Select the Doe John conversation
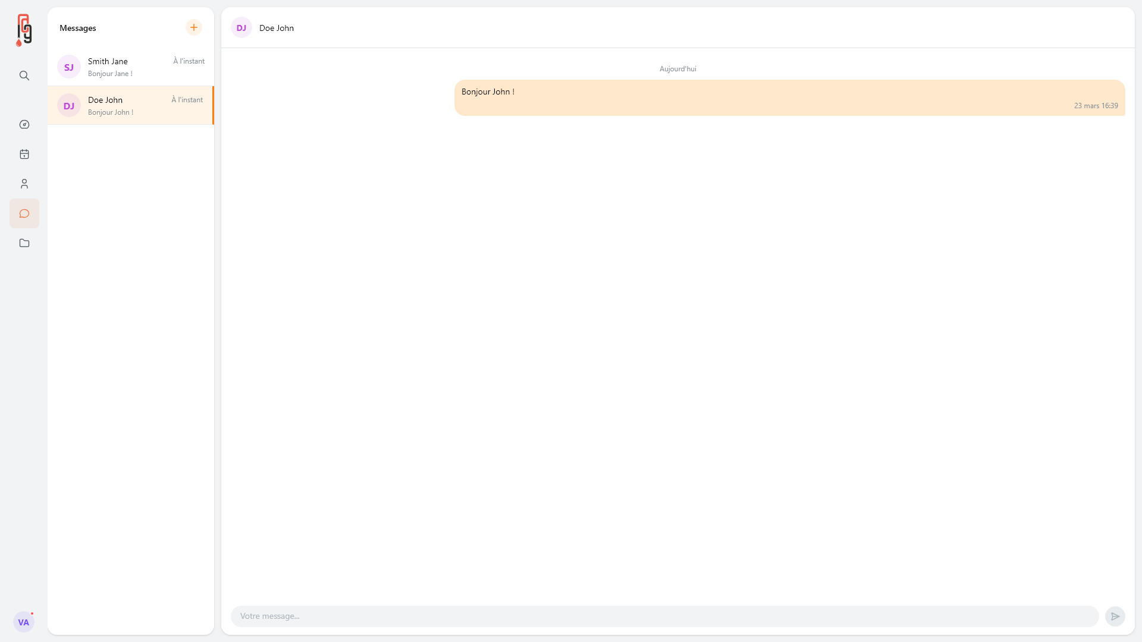Screen dimensions: 1142x642 (130, 105)
